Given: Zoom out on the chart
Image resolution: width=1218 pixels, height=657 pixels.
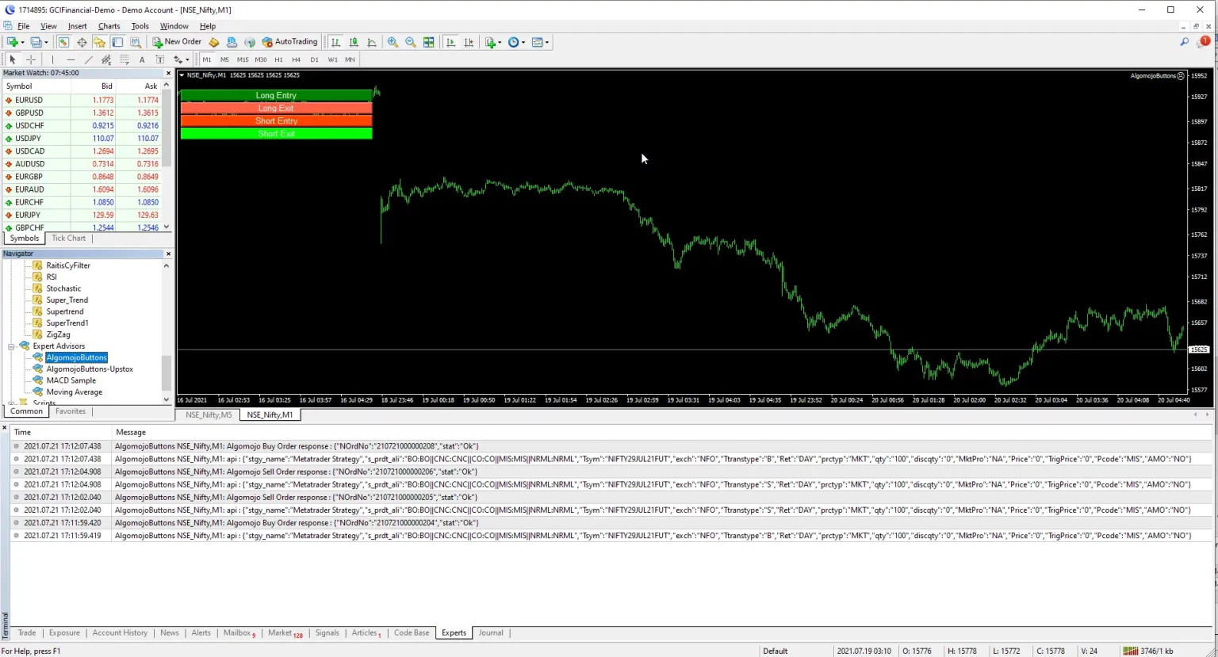Looking at the screenshot, I should 411,42.
